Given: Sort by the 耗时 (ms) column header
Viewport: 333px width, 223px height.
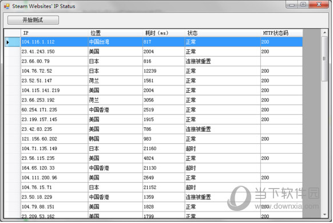Looking at the screenshot, I should point(164,33).
